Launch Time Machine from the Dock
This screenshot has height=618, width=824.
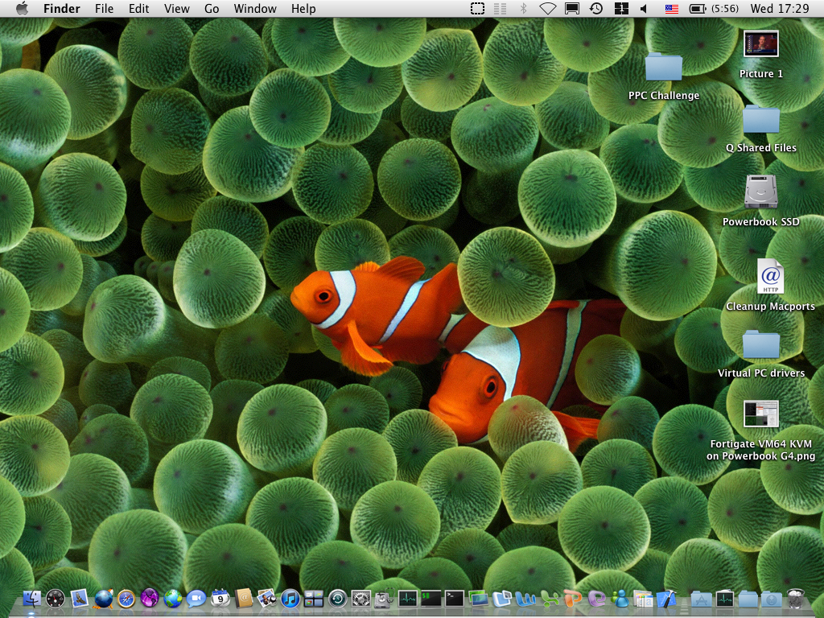[x=337, y=599]
